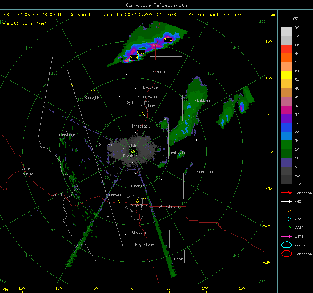
Task: Click the Lacombe town label
Action: click(x=150, y=87)
